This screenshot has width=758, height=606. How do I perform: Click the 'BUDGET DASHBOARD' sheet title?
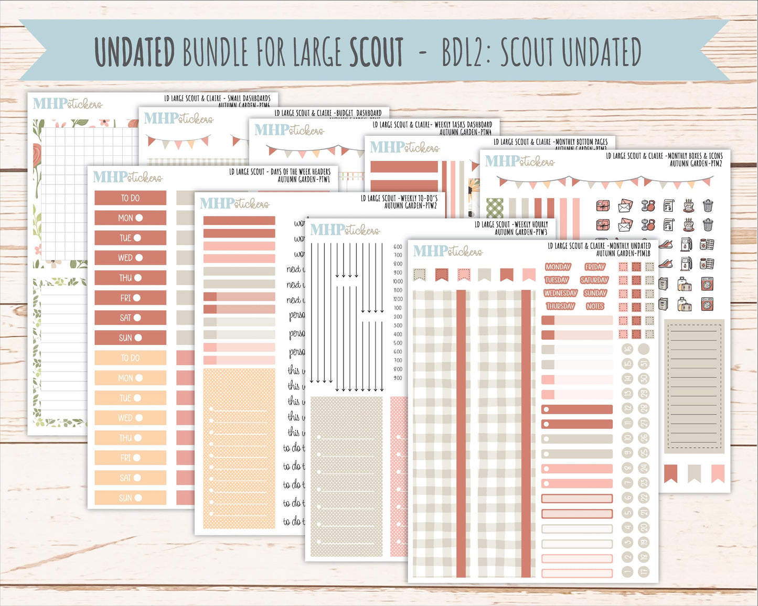click(x=359, y=113)
